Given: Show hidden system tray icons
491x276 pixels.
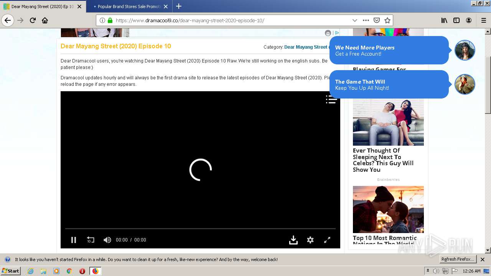Looking at the screenshot, I should 428,271.
